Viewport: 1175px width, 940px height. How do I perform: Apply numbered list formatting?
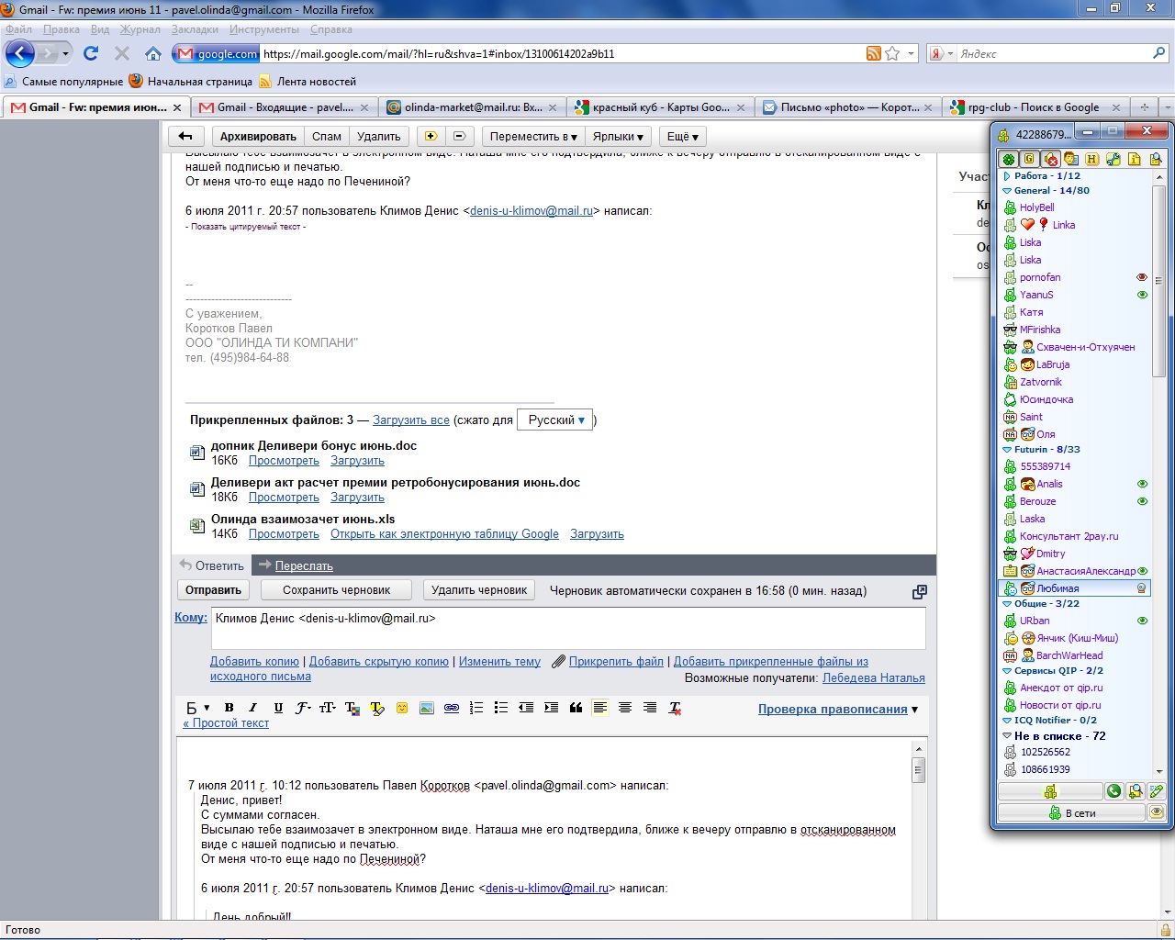(476, 708)
